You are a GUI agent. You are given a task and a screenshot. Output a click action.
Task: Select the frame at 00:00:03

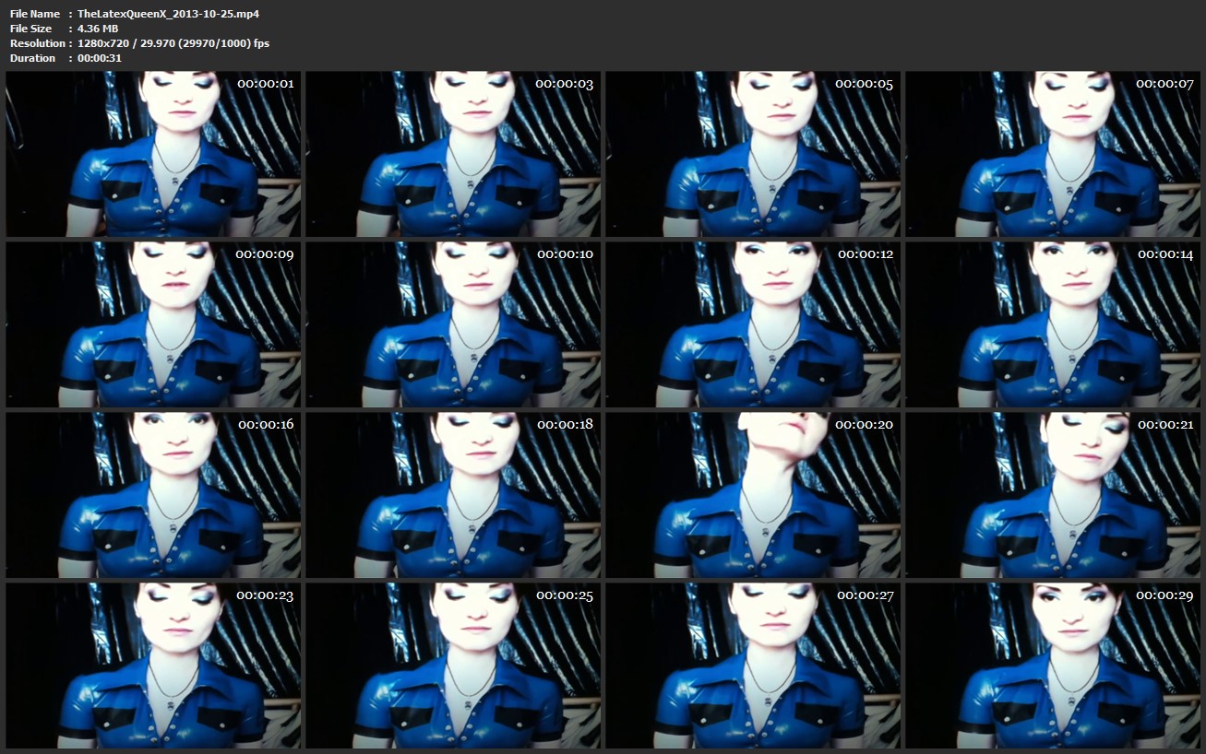pos(453,154)
